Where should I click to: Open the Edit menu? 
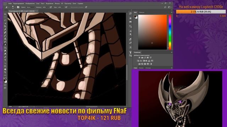[x=18, y=4]
